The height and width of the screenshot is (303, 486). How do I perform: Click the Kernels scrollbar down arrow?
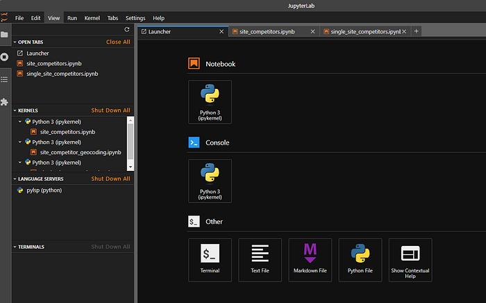tap(131, 167)
